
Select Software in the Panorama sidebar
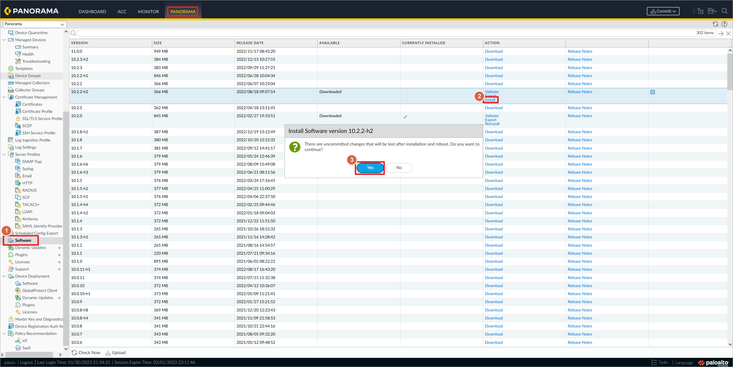pos(23,240)
